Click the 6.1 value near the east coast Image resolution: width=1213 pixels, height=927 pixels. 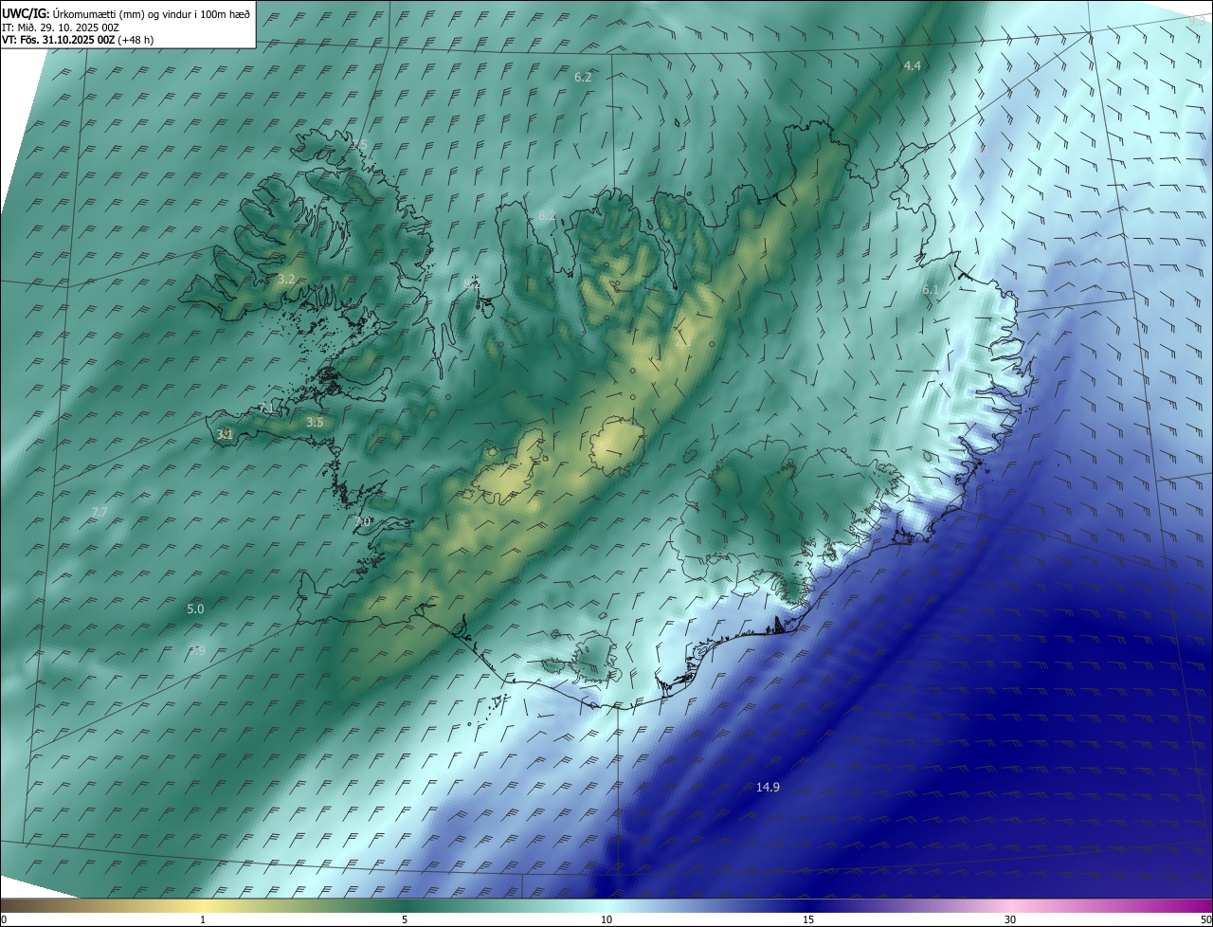click(x=930, y=289)
